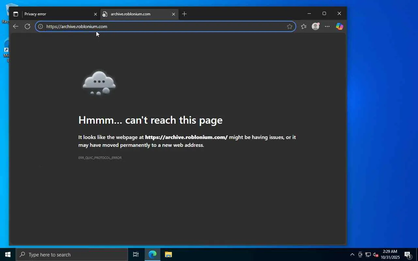The width and height of the screenshot is (418, 261).
Task: Select the 'Hmmm... can't reach this page' heading
Action: (150, 120)
